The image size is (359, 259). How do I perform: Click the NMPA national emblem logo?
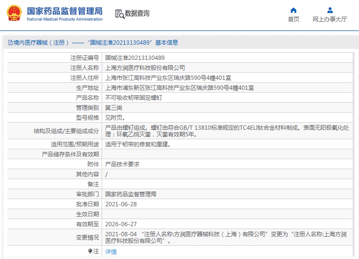[14, 13]
